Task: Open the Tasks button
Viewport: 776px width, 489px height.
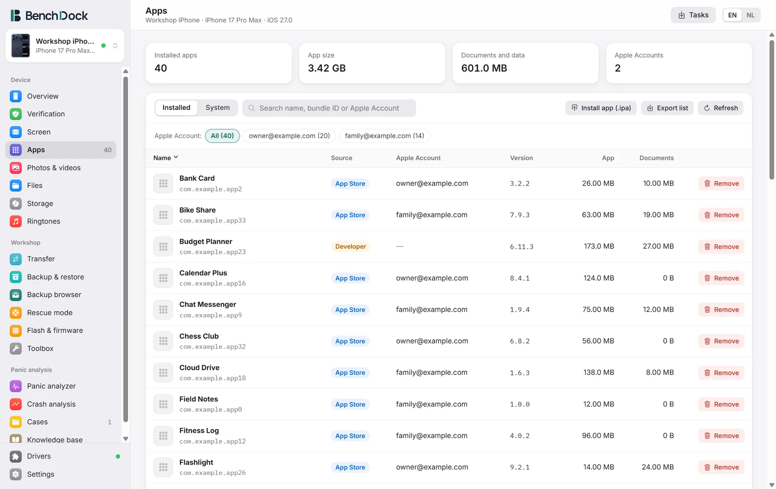Action: [693, 15]
